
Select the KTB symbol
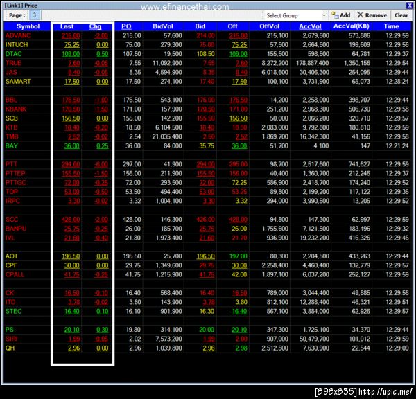[x=11, y=127]
